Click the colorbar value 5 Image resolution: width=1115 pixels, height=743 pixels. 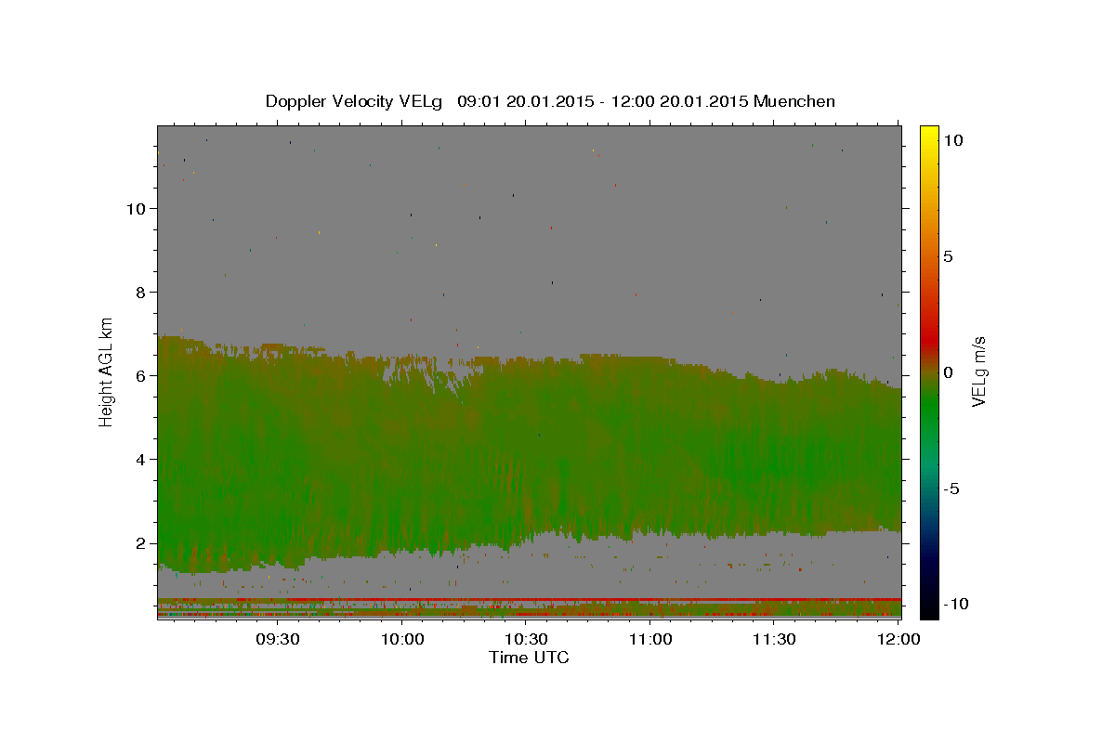[x=949, y=256]
